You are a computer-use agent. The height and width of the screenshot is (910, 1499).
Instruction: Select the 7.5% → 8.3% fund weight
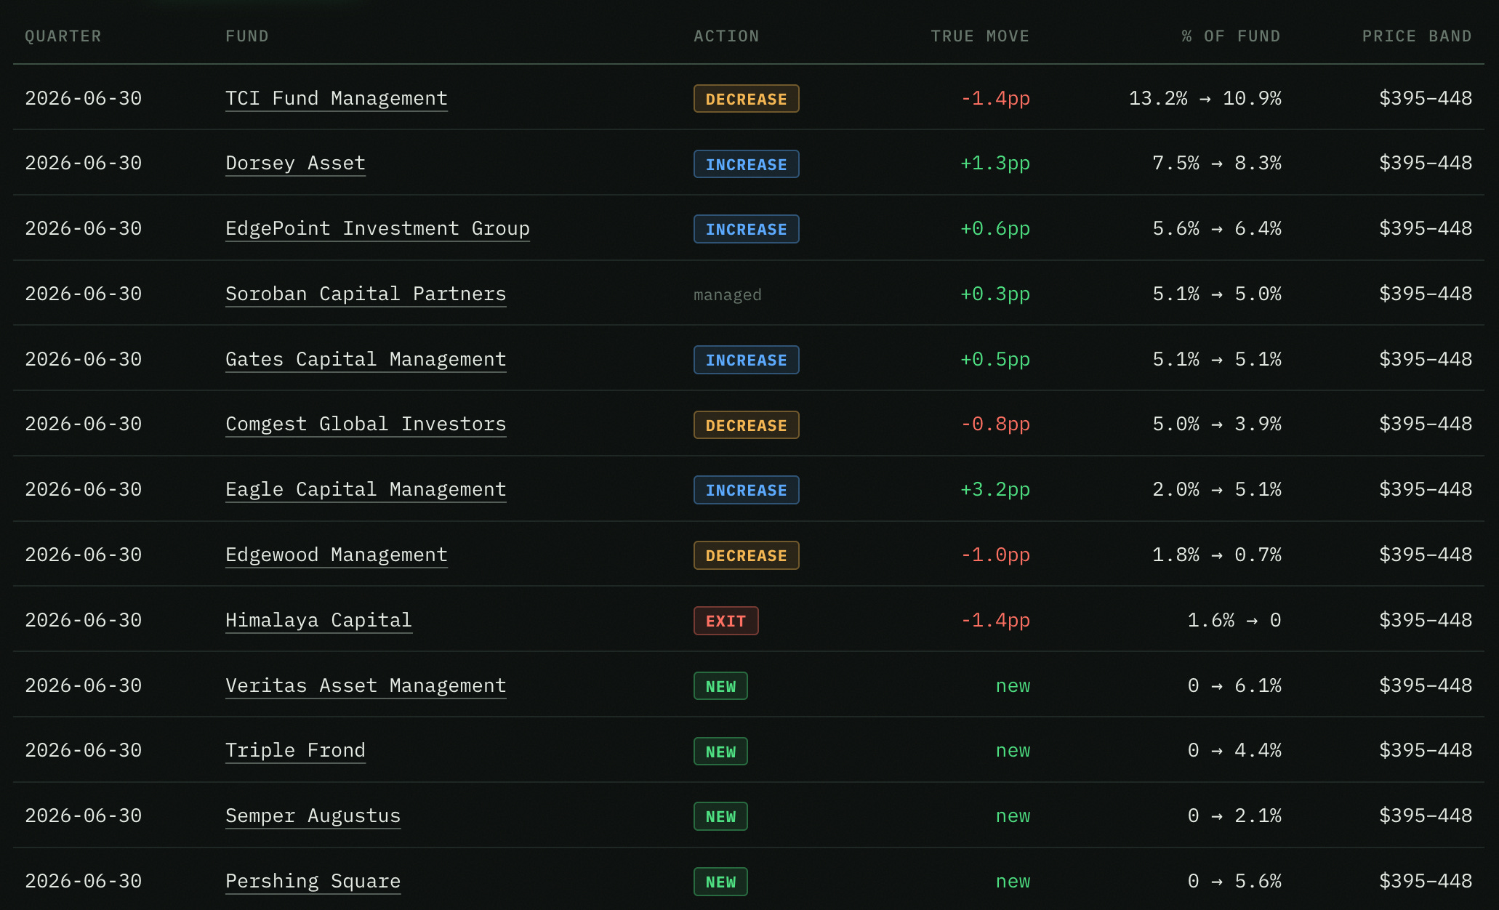[x=1217, y=163]
